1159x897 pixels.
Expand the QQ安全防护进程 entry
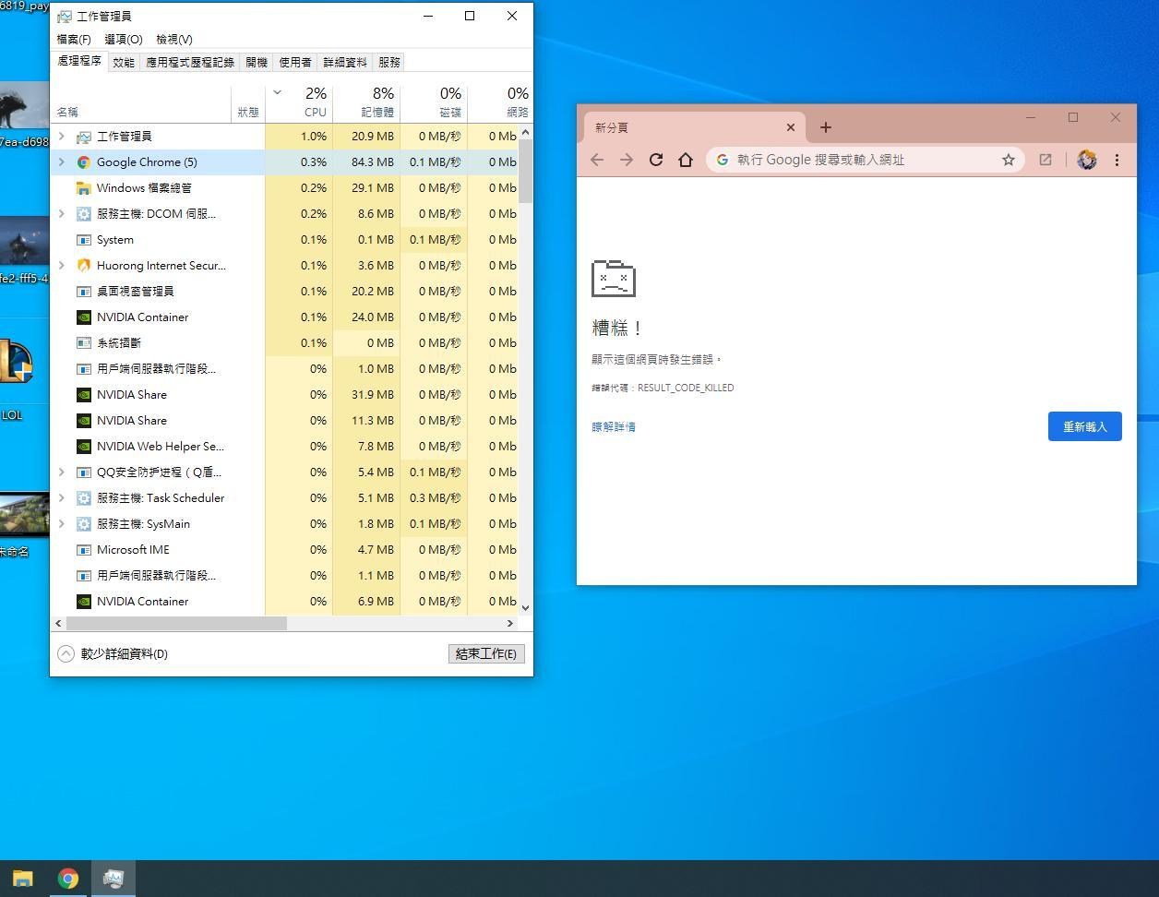[x=61, y=472]
